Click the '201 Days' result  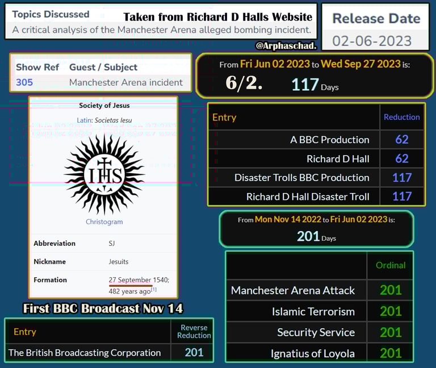tap(316, 237)
